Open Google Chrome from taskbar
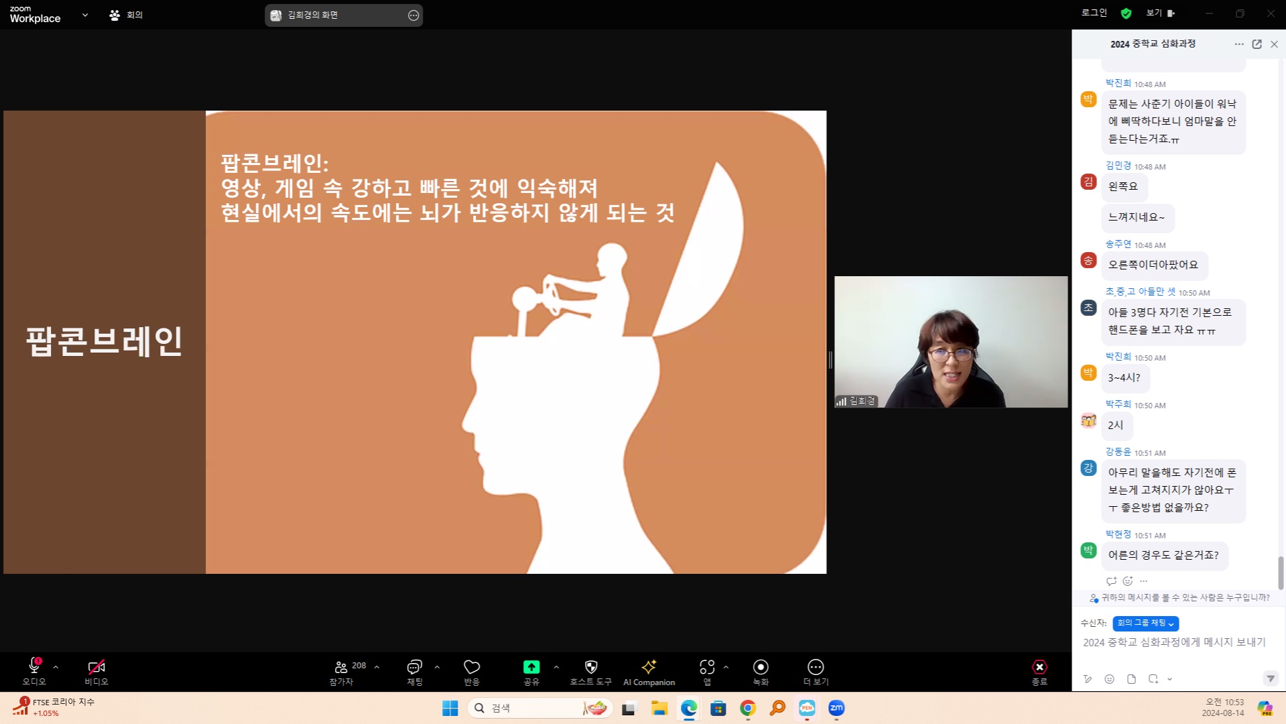This screenshot has height=724, width=1286. [748, 709]
